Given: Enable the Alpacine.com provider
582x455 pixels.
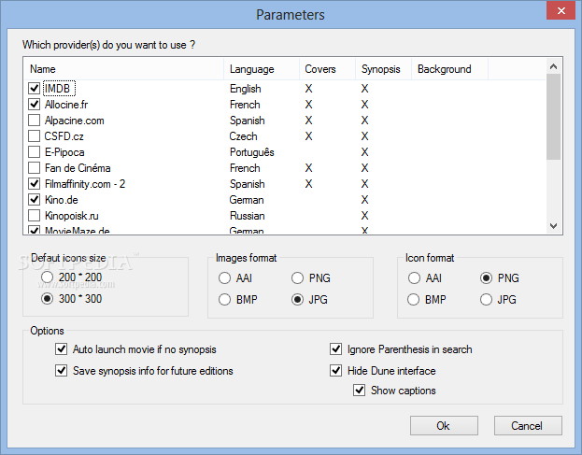Looking at the screenshot, I should (x=35, y=121).
